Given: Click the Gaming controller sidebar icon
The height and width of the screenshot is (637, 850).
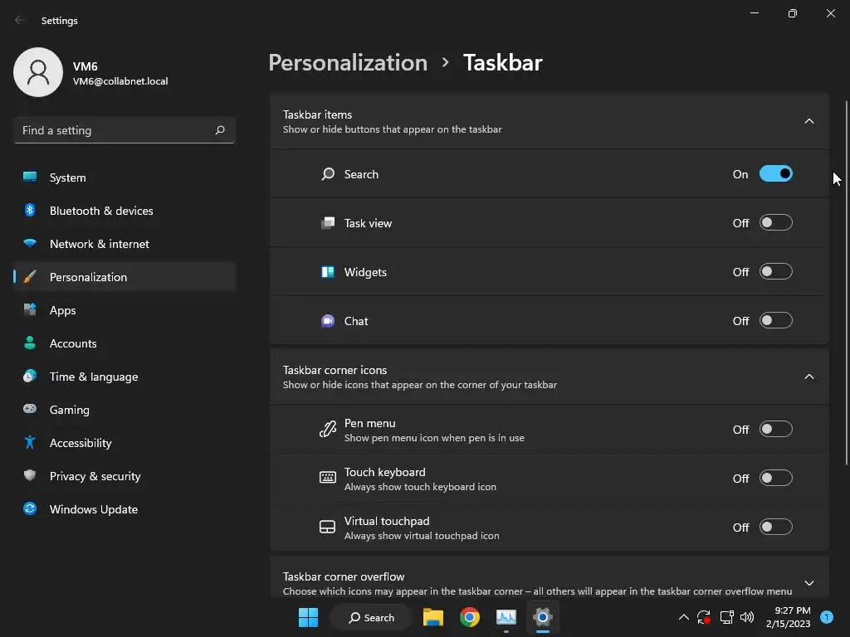Looking at the screenshot, I should pyautogui.click(x=30, y=409).
